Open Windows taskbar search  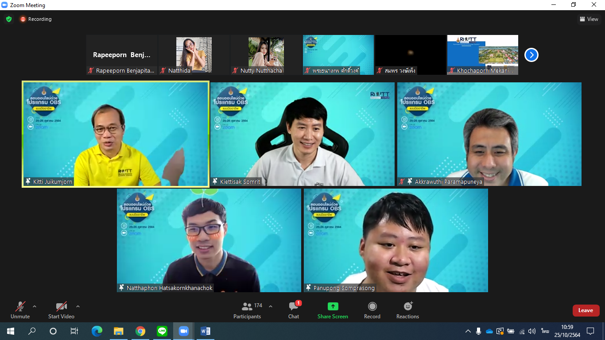(x=32, y=331)
